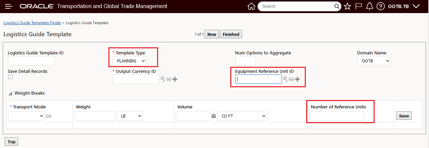Click the Save button in Weight Breaks
This screenshot has height=148, width=429.
click(404, 116)
